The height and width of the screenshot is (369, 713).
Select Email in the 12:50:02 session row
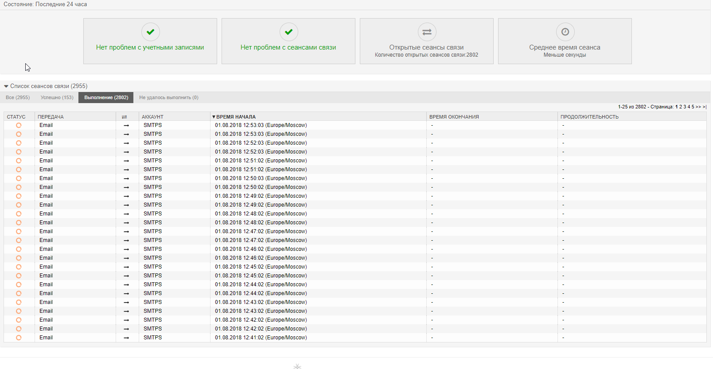pos(46,187)
